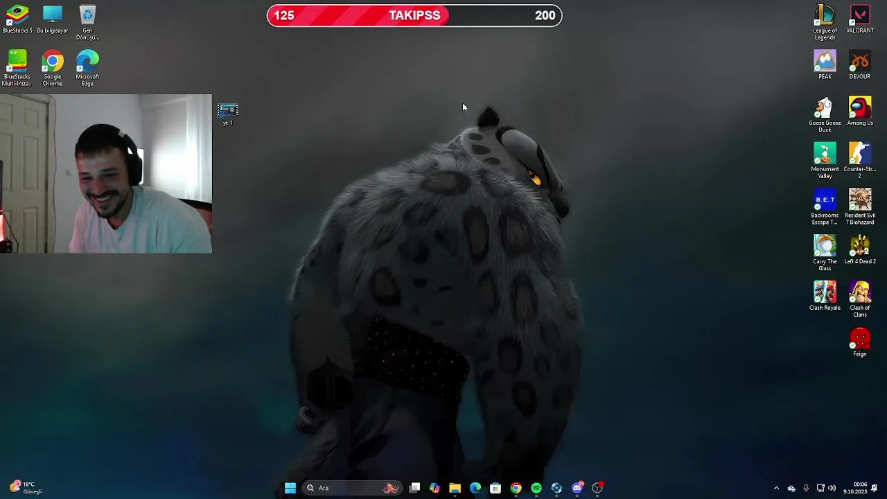Click the webcam overlay thumbnail
The height and width of the screenshot is (499, 887).
click(x=106, y=174)
